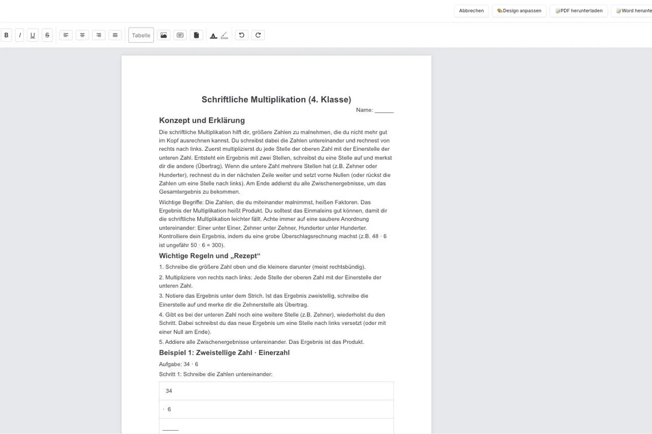Insert a text box via toolbar icon
Screen dimensions: 652x434
coord(180,35)
